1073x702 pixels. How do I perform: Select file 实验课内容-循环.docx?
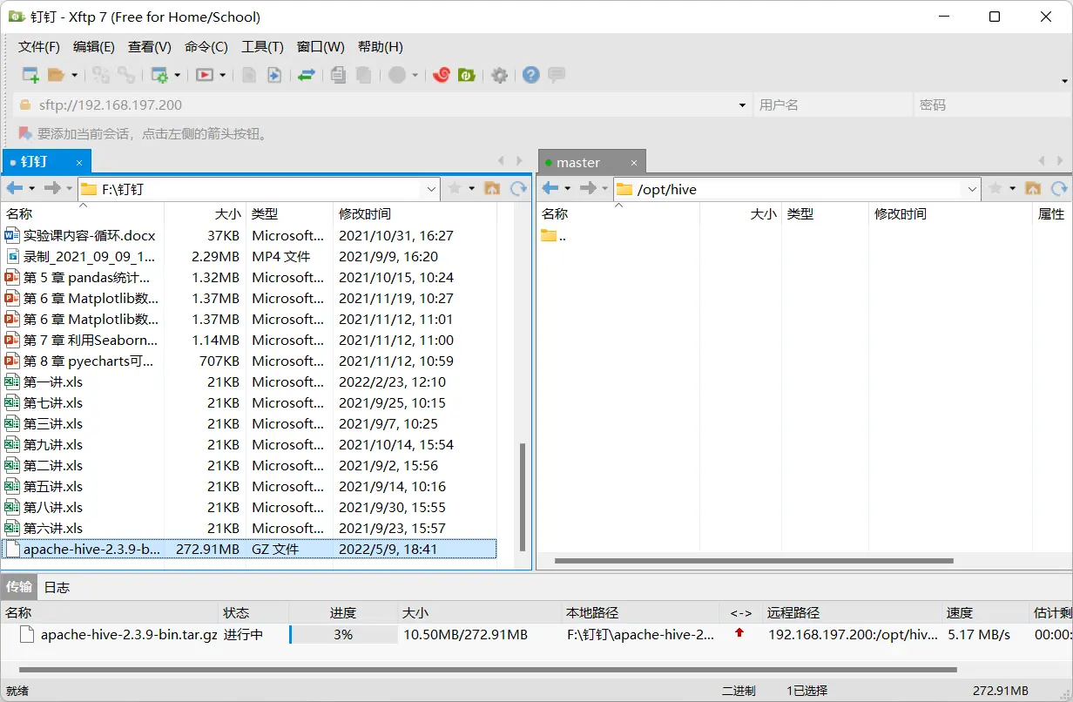click(90, 235)
